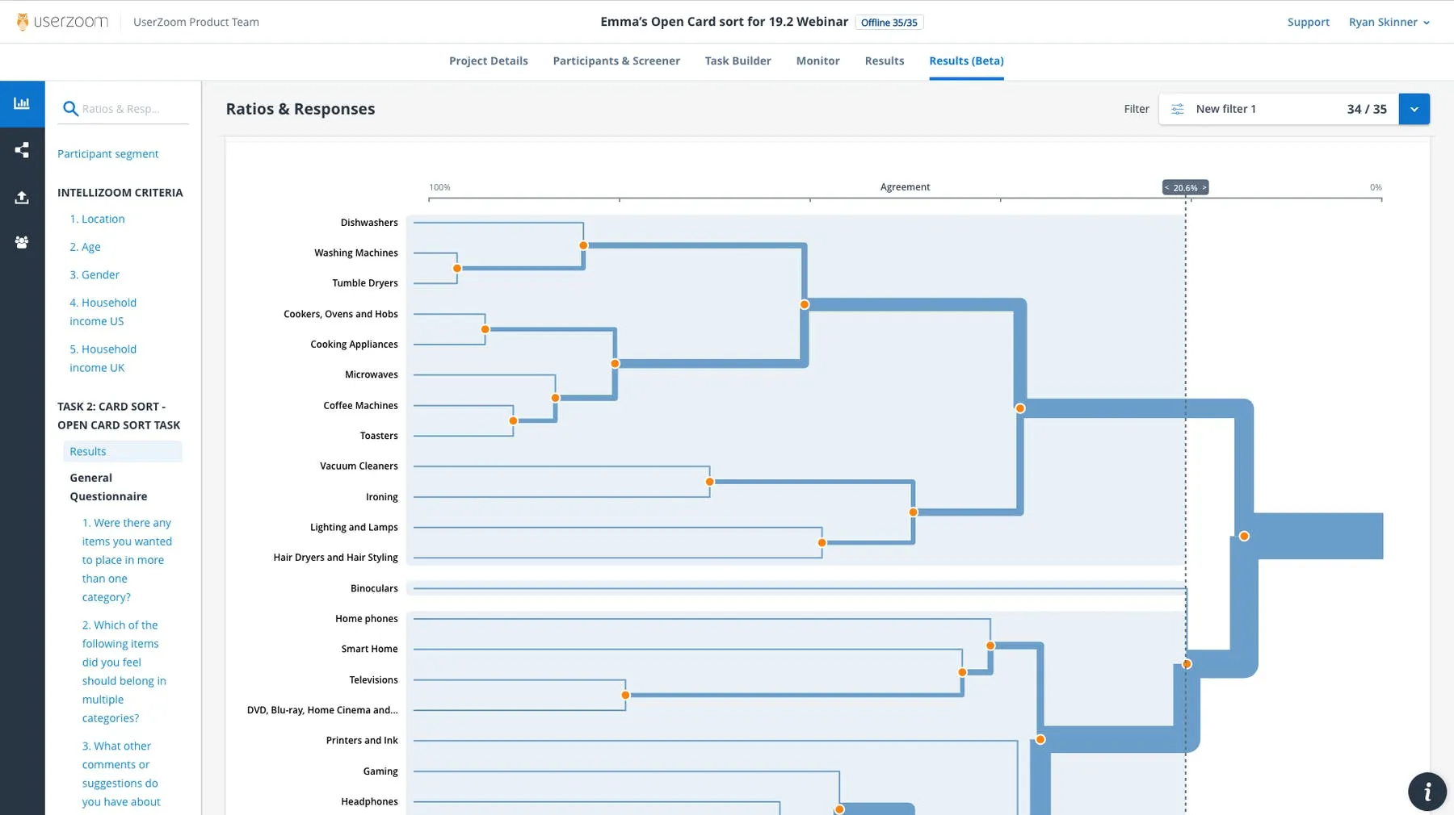Open New filter 1 settings
The width and height of the screenshot is (1454, 815).
[1225, 108]
